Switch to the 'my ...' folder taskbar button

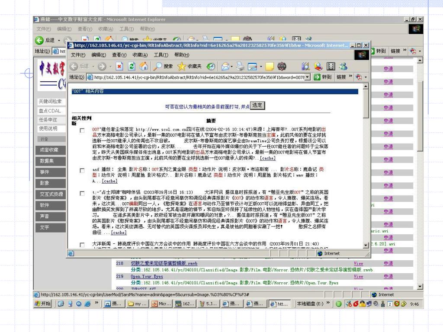pos(138,304)
